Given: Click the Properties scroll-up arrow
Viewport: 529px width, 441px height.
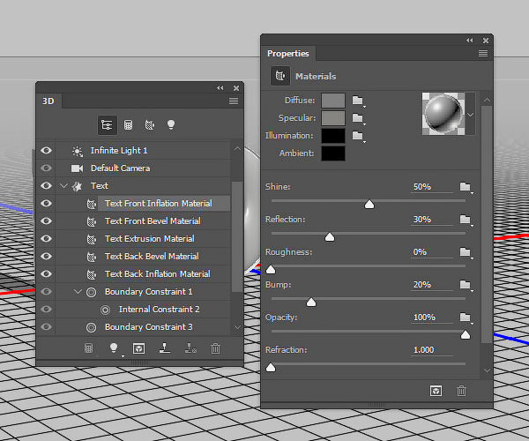Looking at the screenshot, I should click(487, 101).
